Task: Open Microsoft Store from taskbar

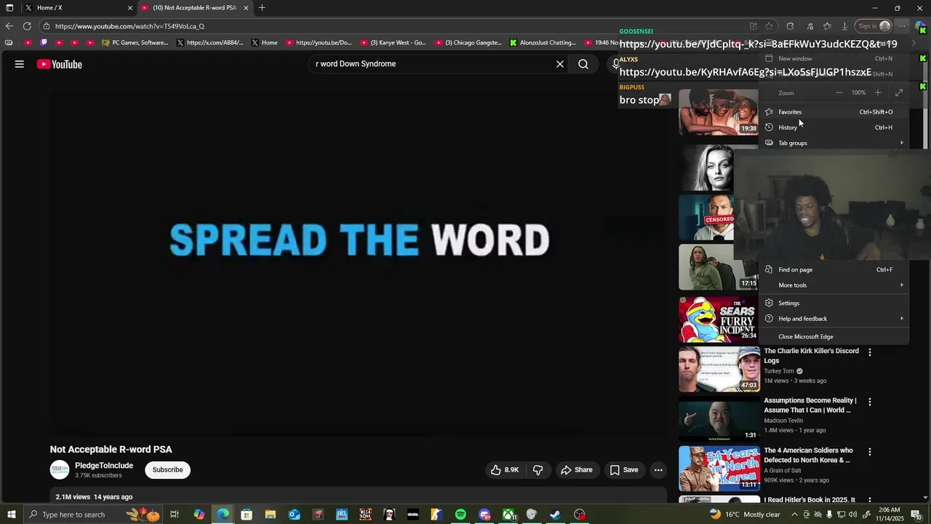Action: pos(247,515)
